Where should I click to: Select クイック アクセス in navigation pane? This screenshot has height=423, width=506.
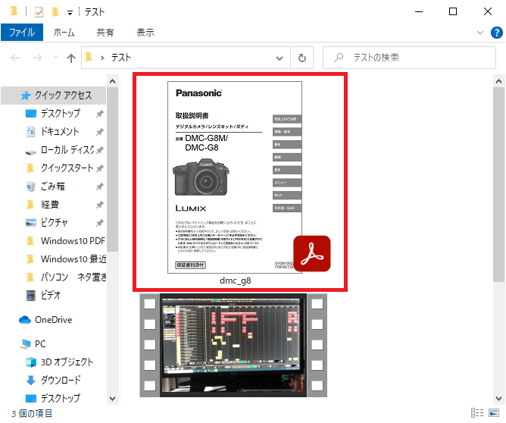(x=53, y=96)
